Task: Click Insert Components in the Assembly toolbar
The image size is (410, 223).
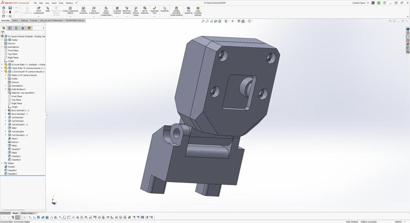Action: click(38, 11)
